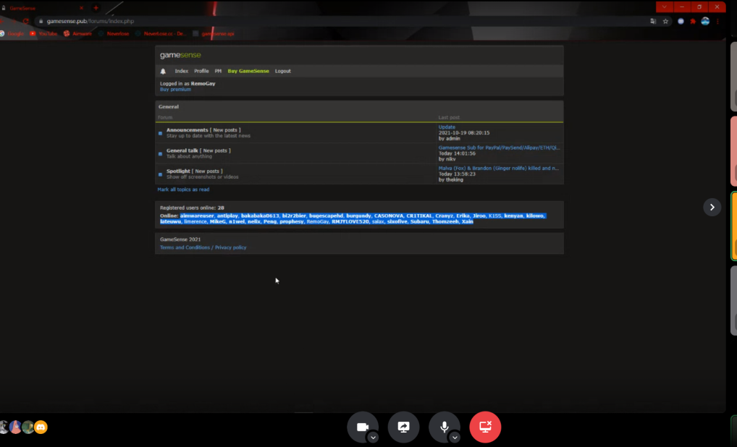737x447 pixels.
Task: Open the Gamesense Sub for PayPal post
Action: 499,148
